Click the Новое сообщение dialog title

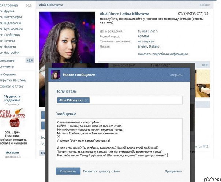tap(79, 75)
